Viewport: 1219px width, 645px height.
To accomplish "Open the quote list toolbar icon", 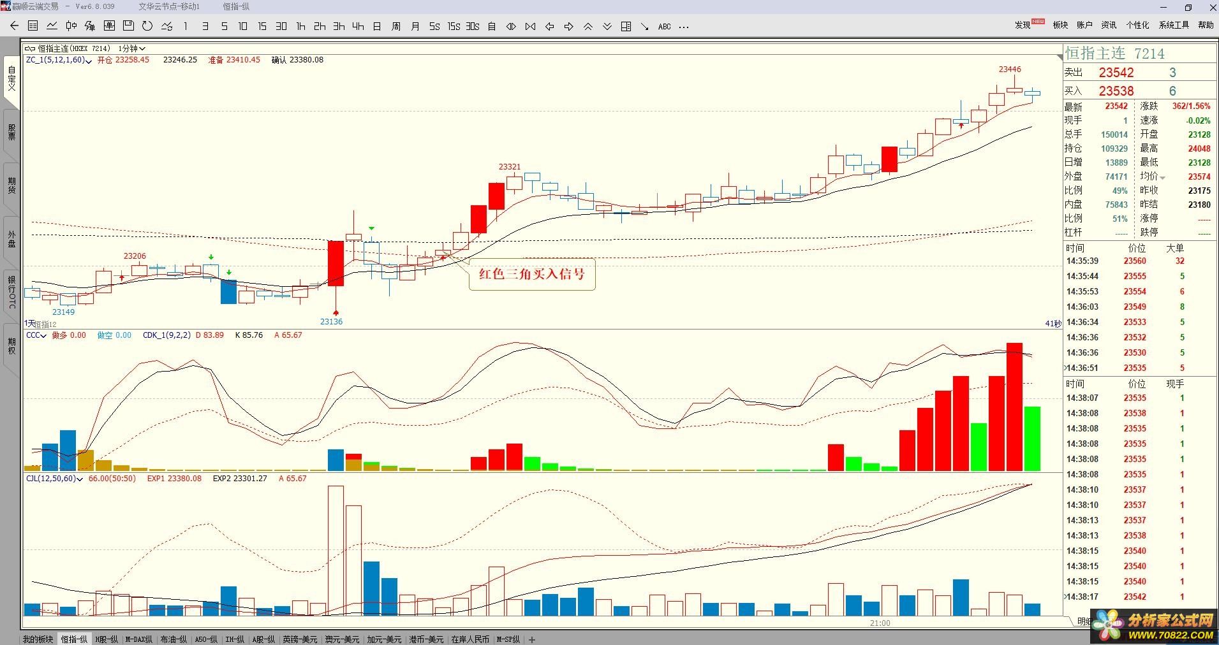I will pos(33,26).
